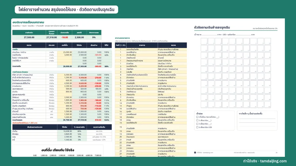Click the first blank line under รางวัลเล็ก ๆ
Image resolution: width=296 pixels, height=166 pixels.
[257, 118]
